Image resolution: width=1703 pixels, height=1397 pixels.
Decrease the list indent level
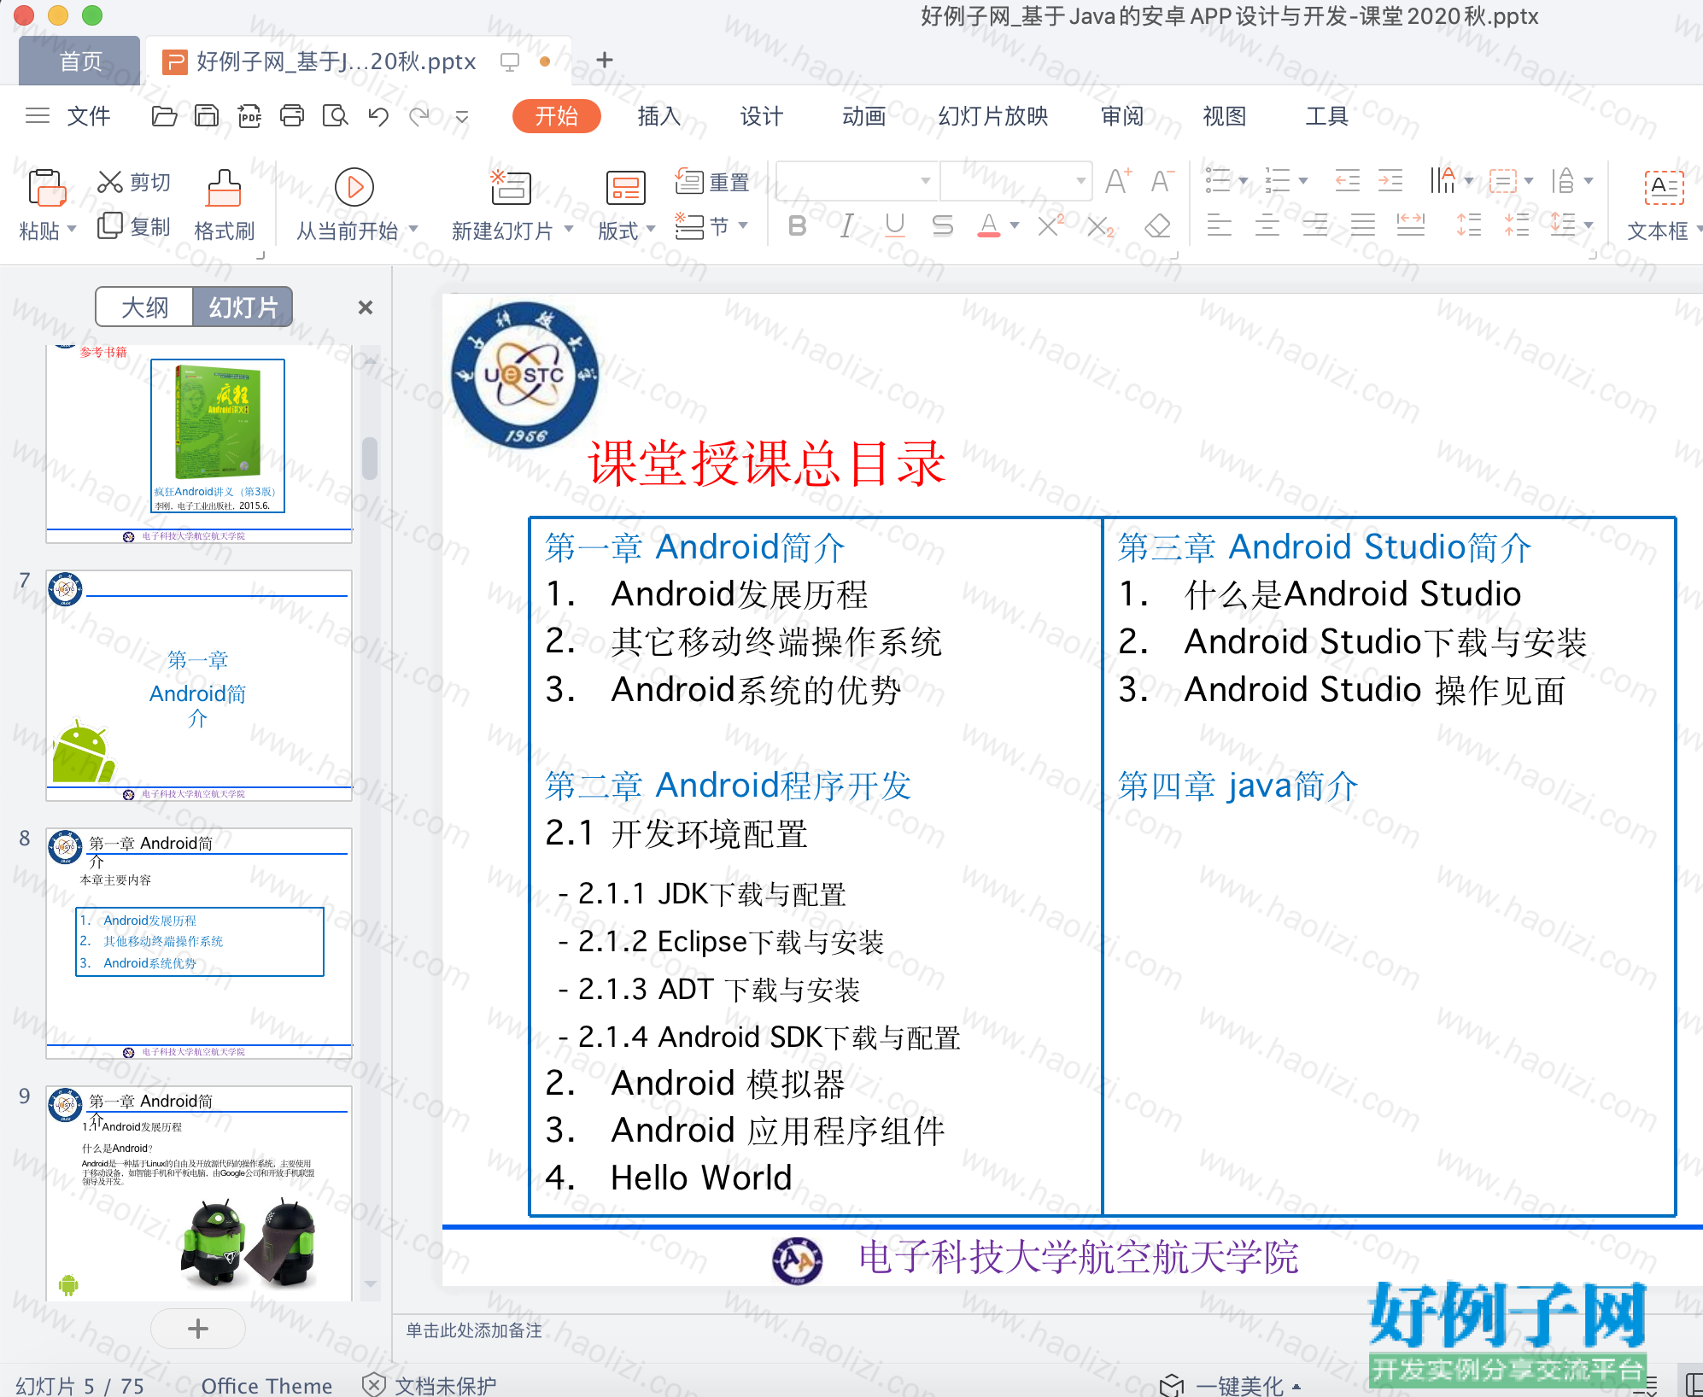[x=1347, y=181]
